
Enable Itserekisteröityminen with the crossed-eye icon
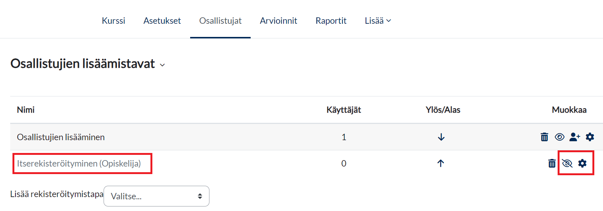[567, 164]
